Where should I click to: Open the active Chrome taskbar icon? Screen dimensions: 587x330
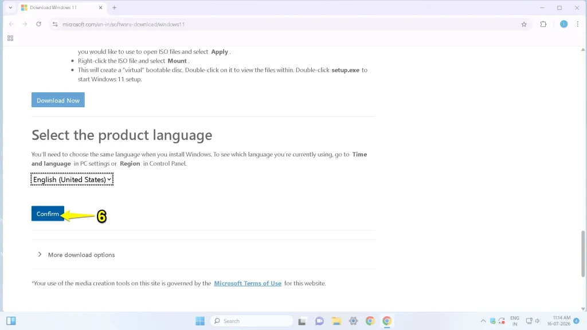pyautogui.click(x=387, y=321)
